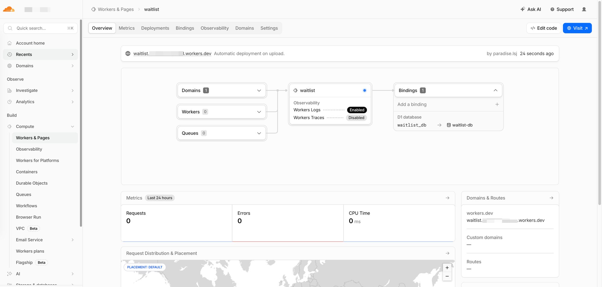602x287 pixels.
Task: Zoom out on the placement map
Action: coord(447,276)
